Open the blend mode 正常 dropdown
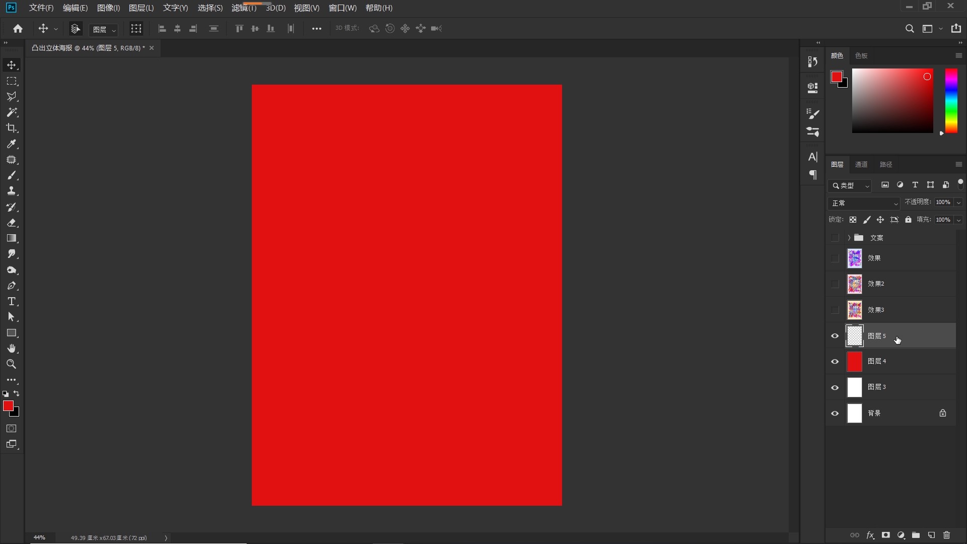This screenshot has width=967, height=544. pyautogui.click(x=864, y=203)
